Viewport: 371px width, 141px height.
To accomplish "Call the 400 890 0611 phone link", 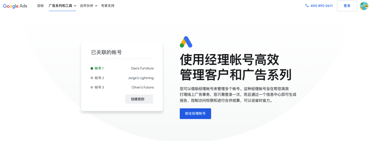I will (x=322, y=6).
